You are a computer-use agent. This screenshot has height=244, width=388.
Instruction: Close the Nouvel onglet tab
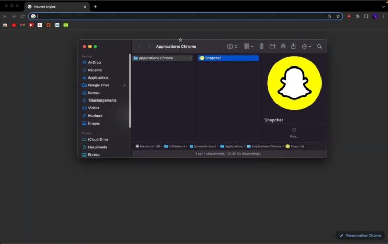pos(85,7)
